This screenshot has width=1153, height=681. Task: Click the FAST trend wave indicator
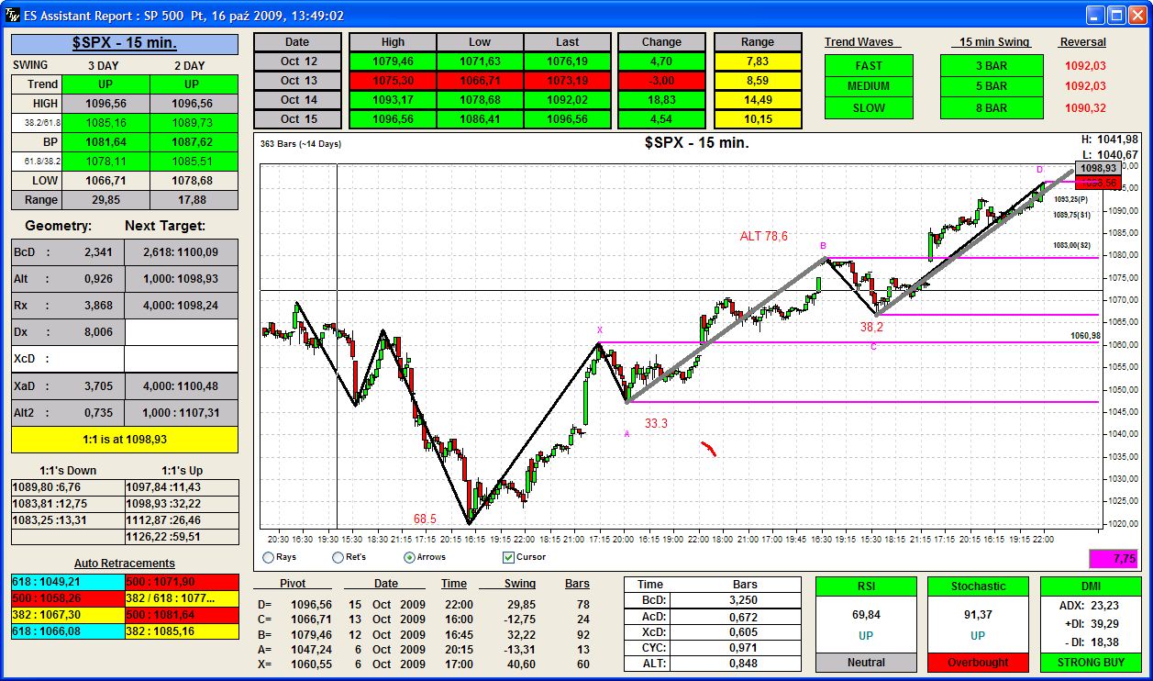click(869, 65)
